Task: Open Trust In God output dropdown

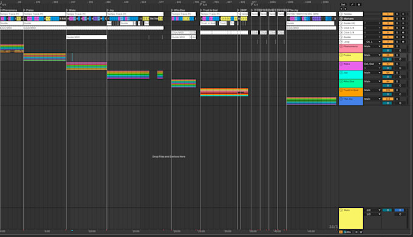Action: (372, 90)
